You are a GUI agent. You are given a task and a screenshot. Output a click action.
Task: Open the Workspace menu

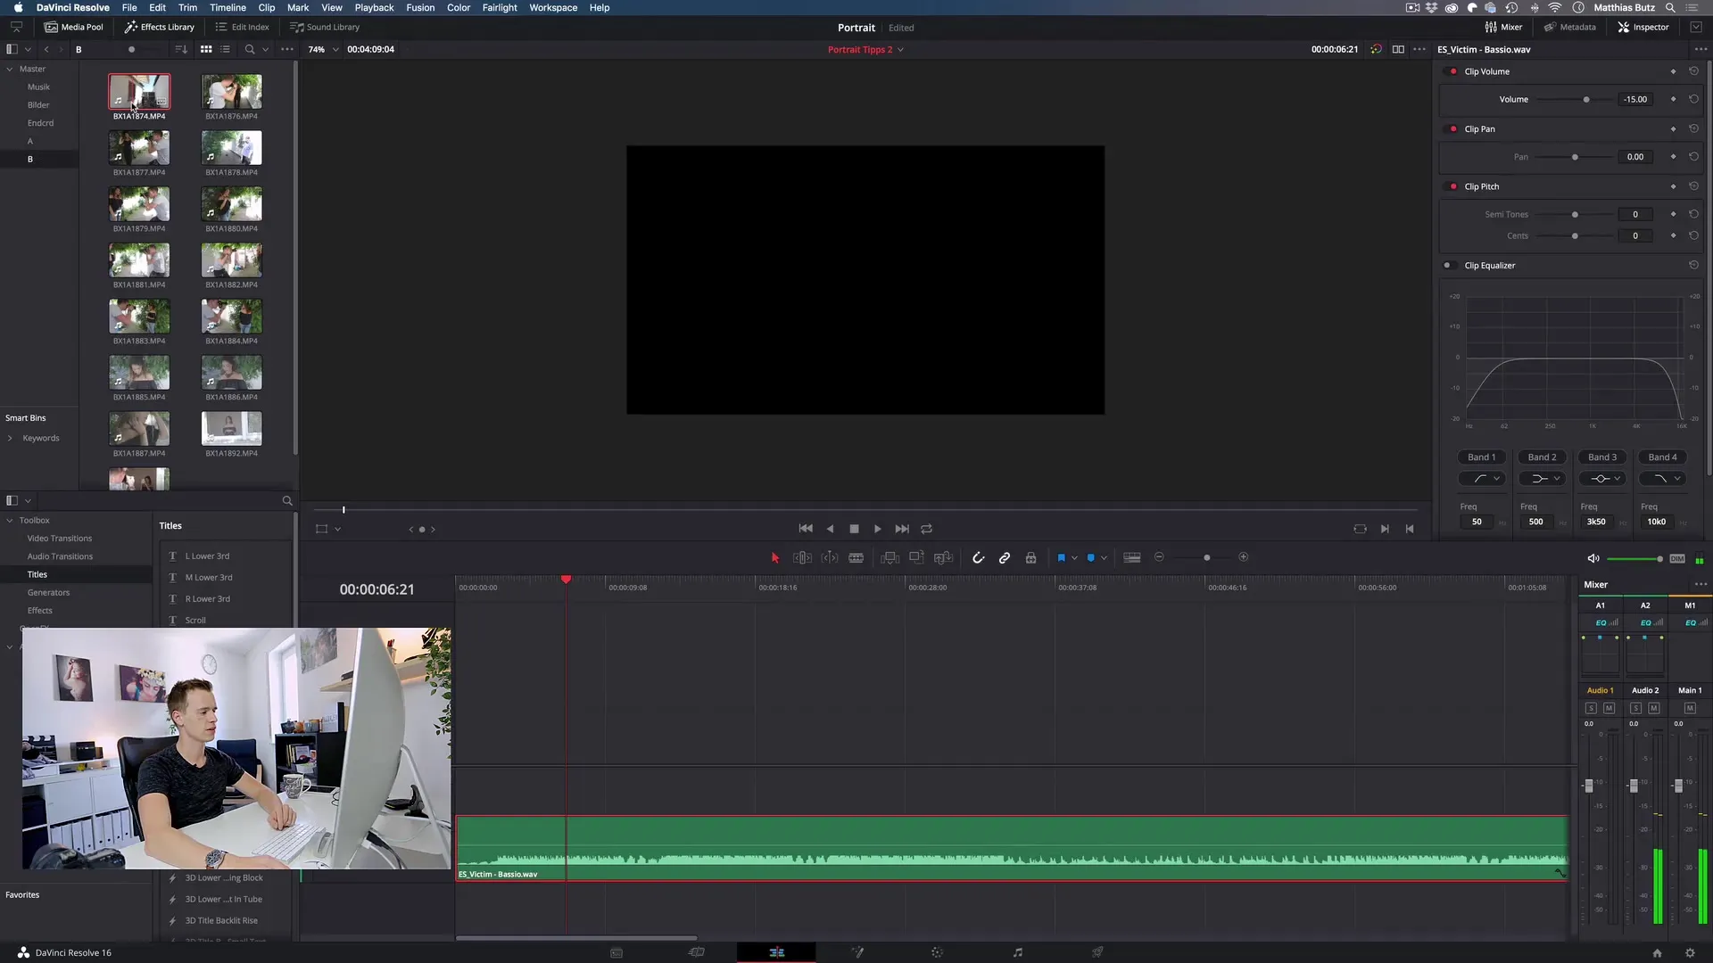pos(553,7)
